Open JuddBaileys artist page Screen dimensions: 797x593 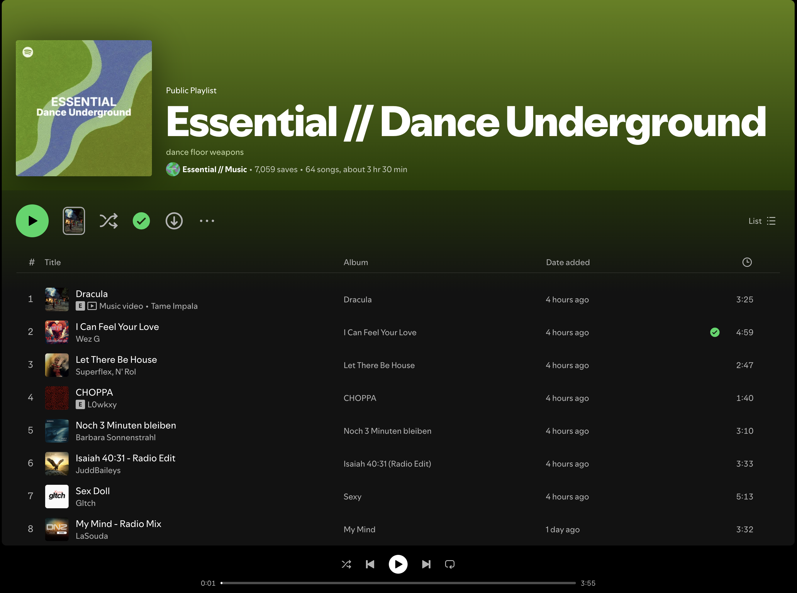(98, 470)
